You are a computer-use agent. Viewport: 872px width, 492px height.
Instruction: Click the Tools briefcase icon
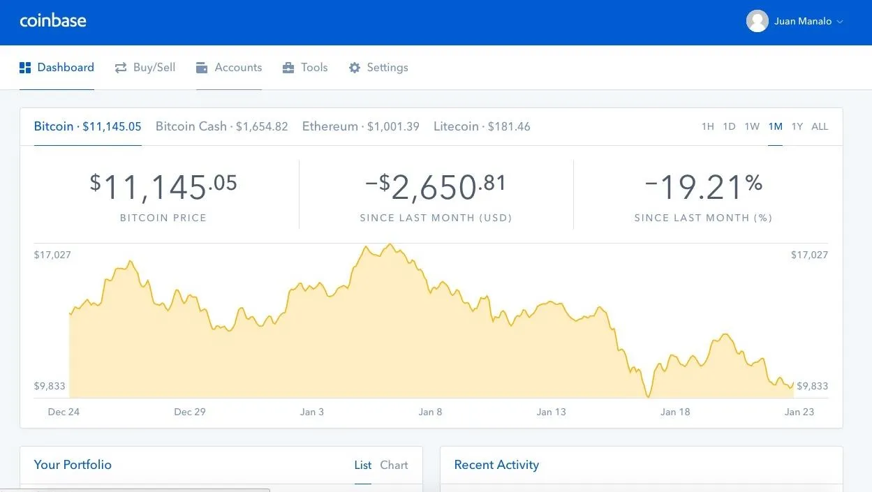tap(288, 68)
